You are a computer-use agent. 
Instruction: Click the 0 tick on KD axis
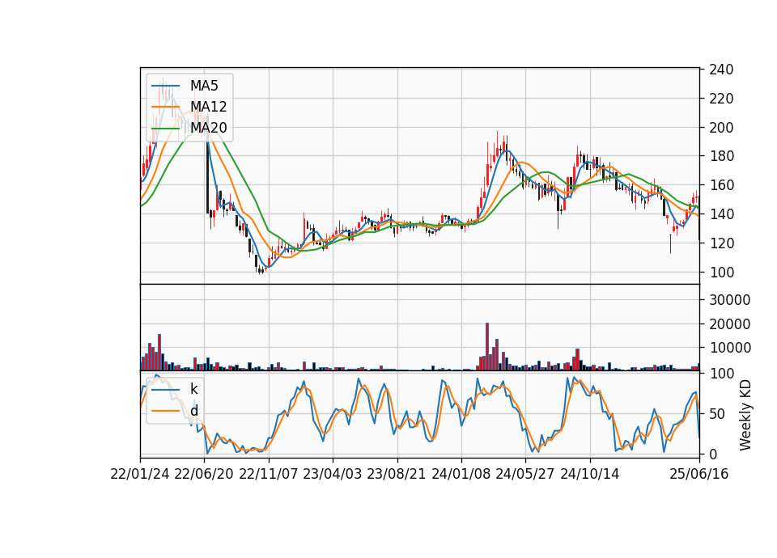pyautogui.click(x=713, y=454)
